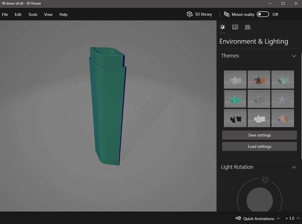Select the light gray white cube theme thumbnail

click(x=259, y=118)
